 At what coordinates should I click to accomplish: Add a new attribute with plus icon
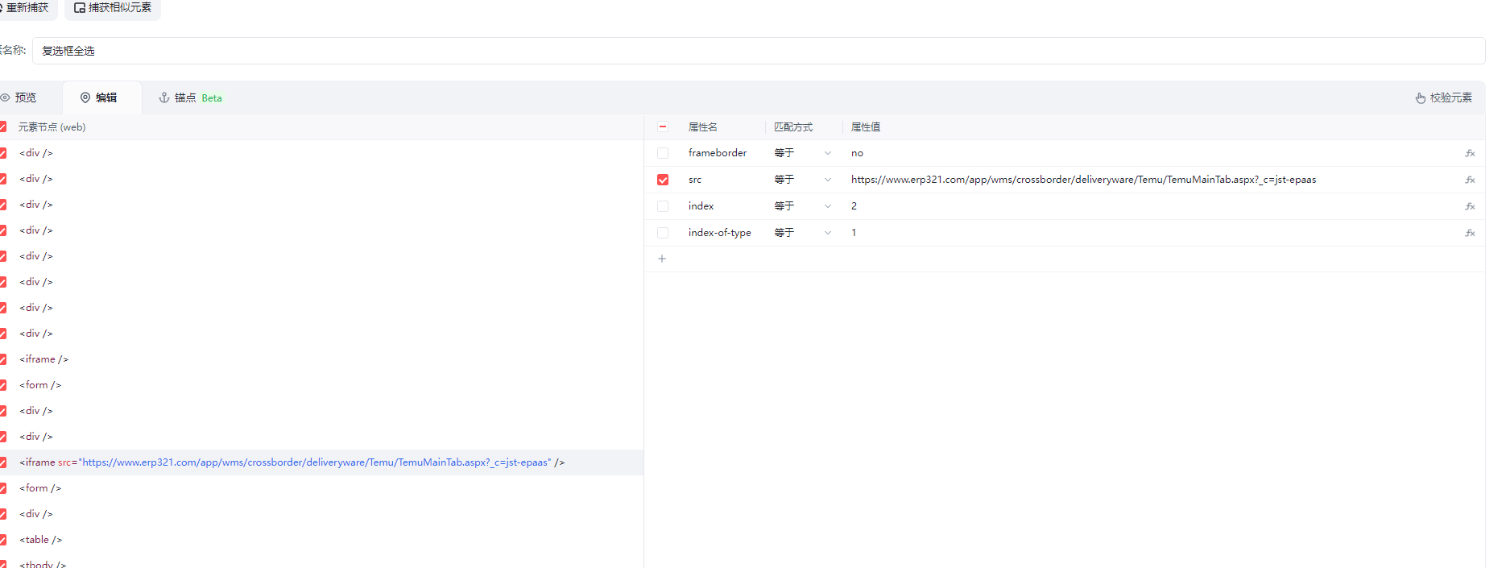[662, 259]
